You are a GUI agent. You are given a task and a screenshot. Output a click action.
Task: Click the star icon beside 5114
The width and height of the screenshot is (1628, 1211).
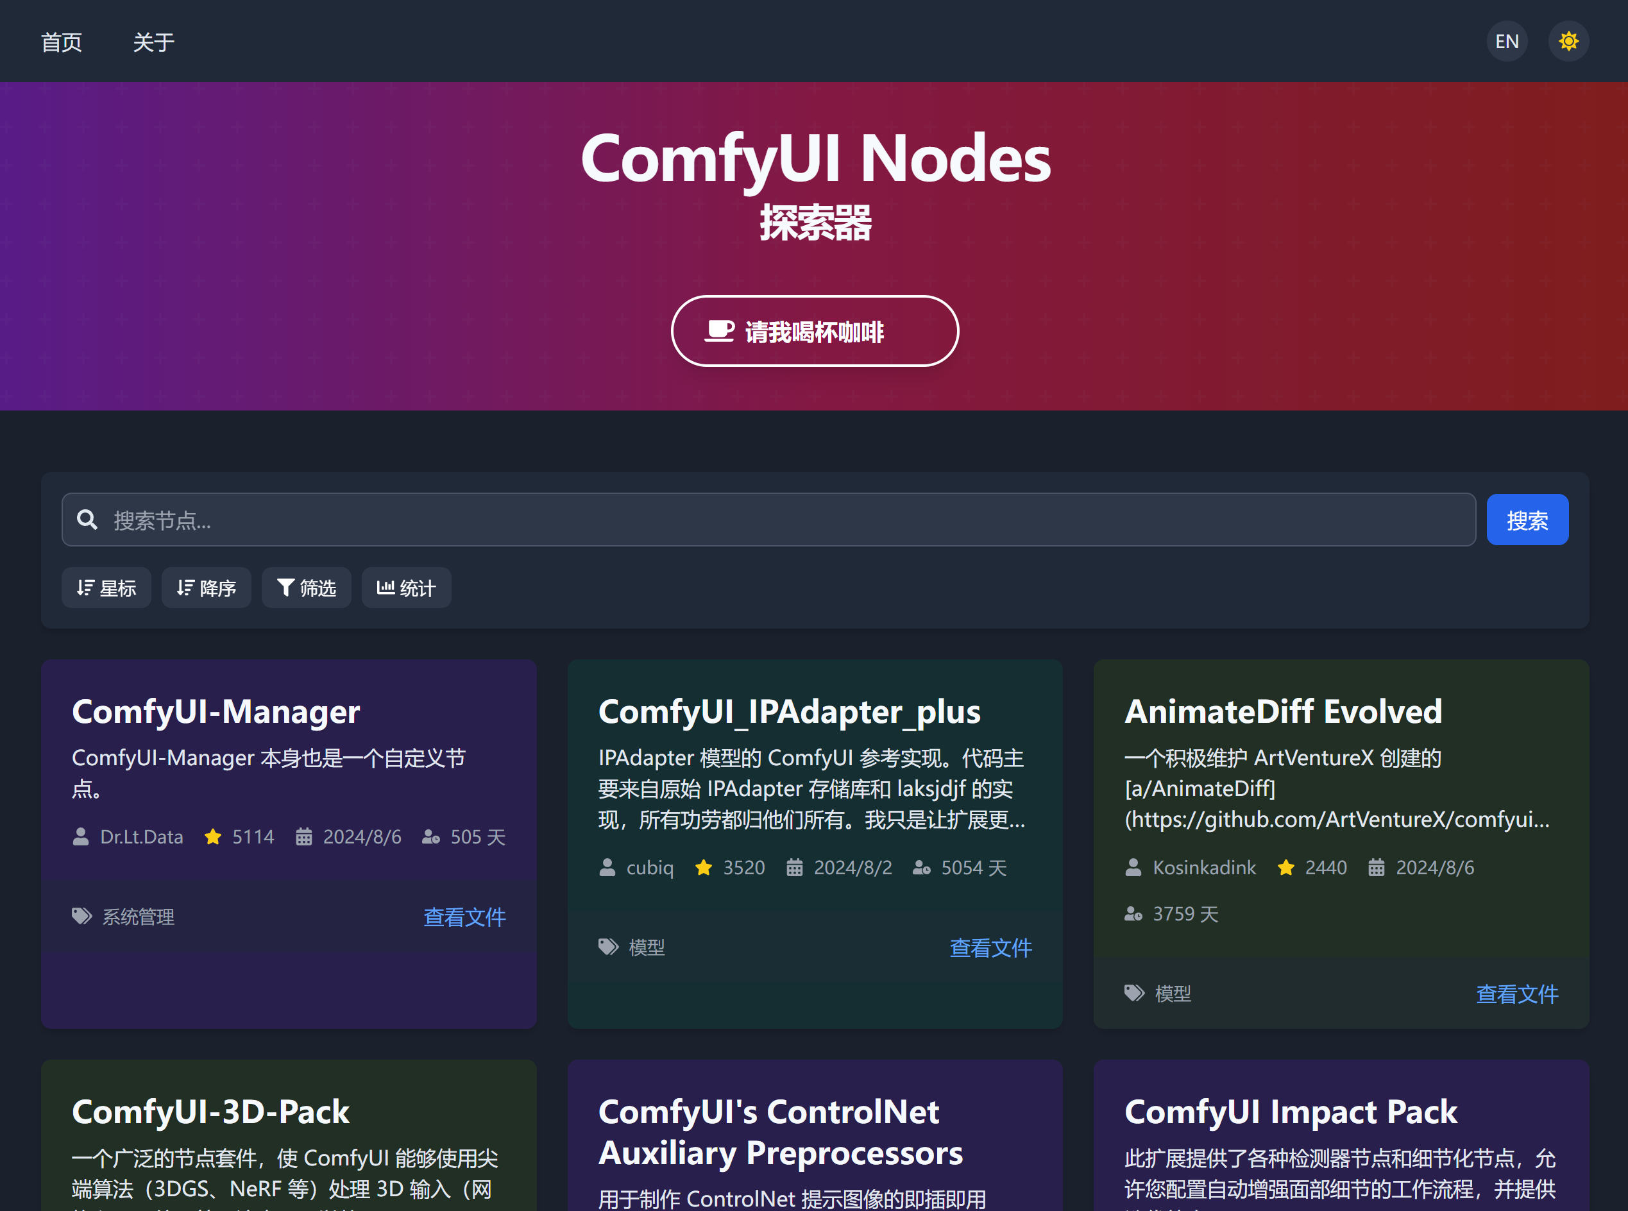pyautogui.click(x=212, y=836)
